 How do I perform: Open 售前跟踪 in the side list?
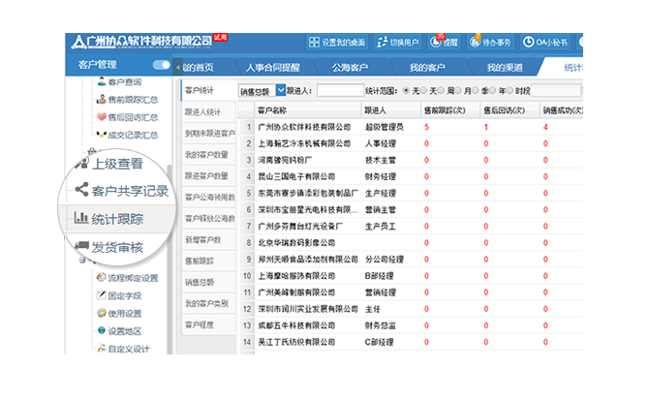coord(199,261)
